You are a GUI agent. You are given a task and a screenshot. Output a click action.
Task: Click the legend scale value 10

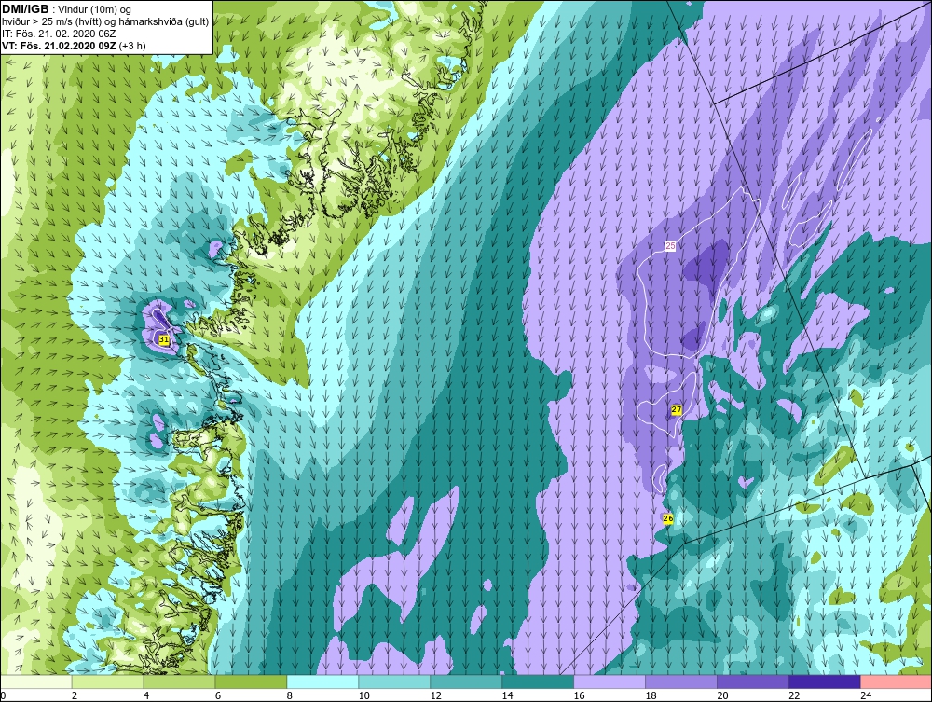[363, 695]
